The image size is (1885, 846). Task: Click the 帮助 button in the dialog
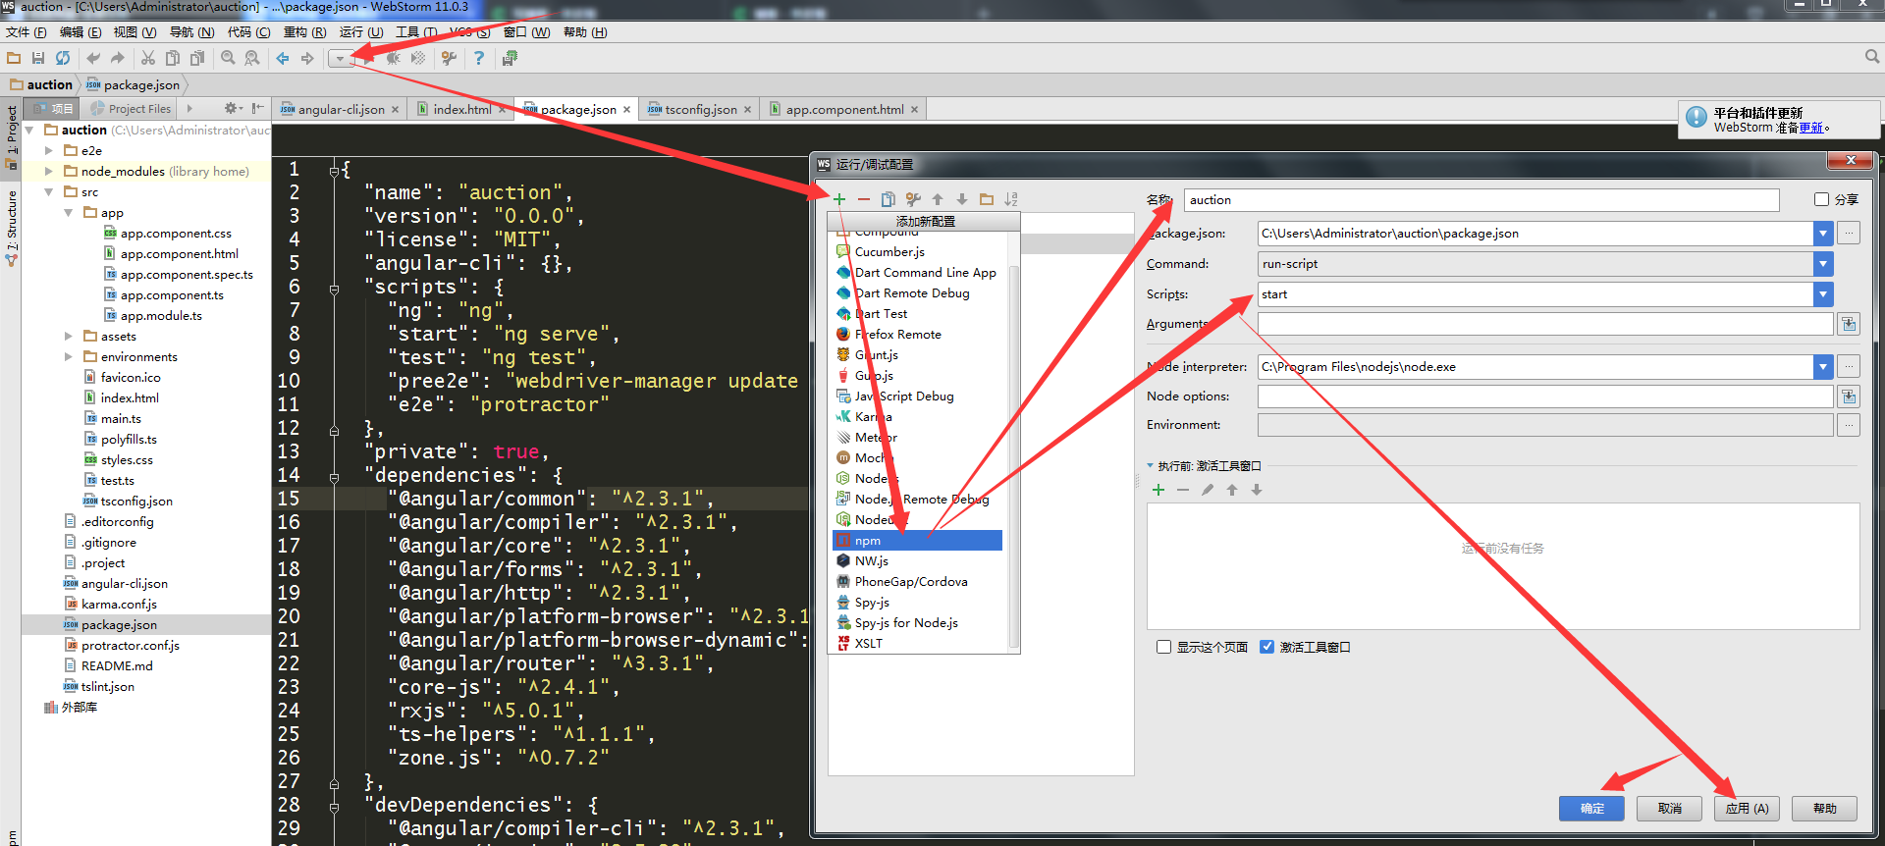point(1824,808)
